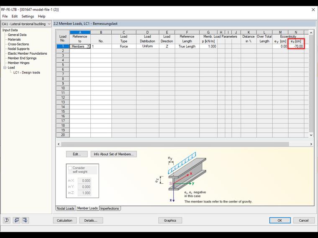
Task: Select Nodal Supports tree item
Action: (19, 49)
